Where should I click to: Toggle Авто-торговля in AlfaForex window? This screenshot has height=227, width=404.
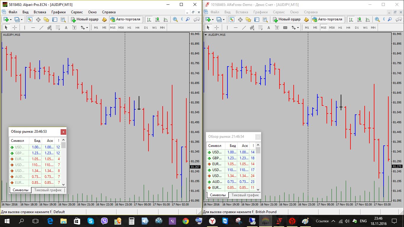pyautogui.click(x=327, y=19)
